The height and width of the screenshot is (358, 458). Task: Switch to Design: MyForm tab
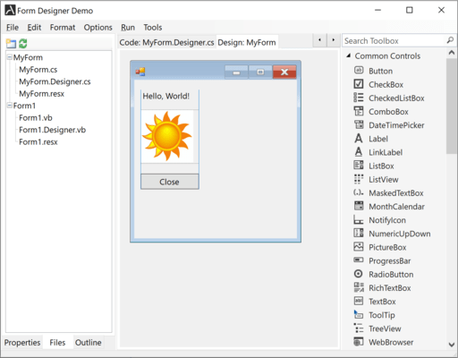[x=247, y=42]
